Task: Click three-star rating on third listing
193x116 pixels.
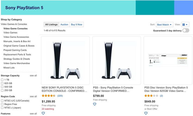Action: (151, 96)
